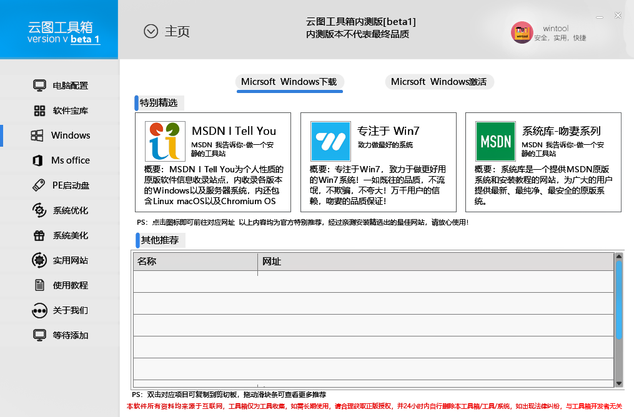
Task: Open 关于我们 sidebar section
Action: click(60, 311)
